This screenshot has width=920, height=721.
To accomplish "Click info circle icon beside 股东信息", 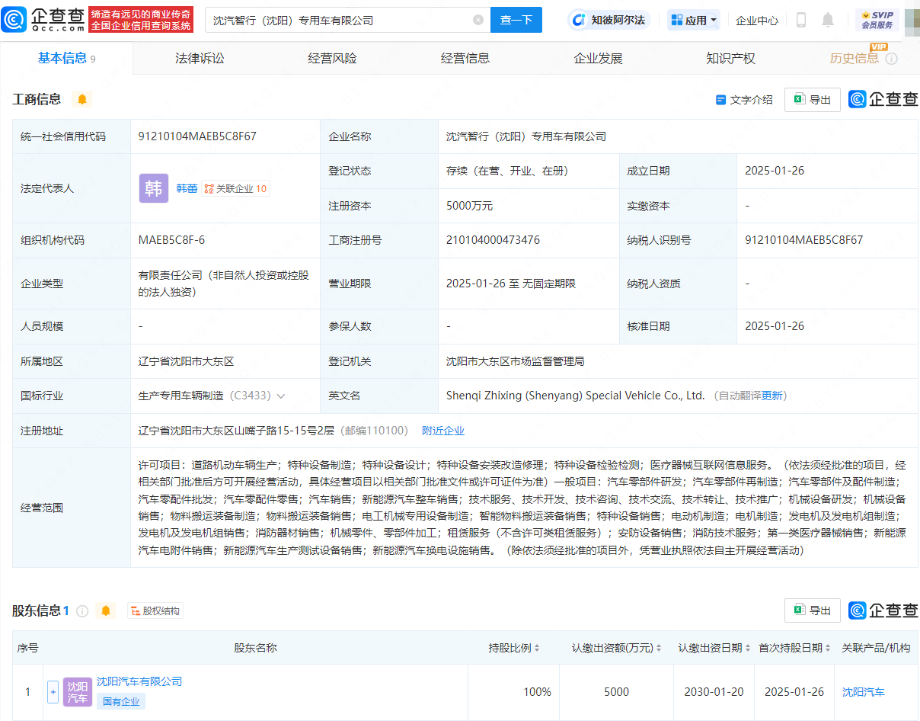I will tap(82, 611).
